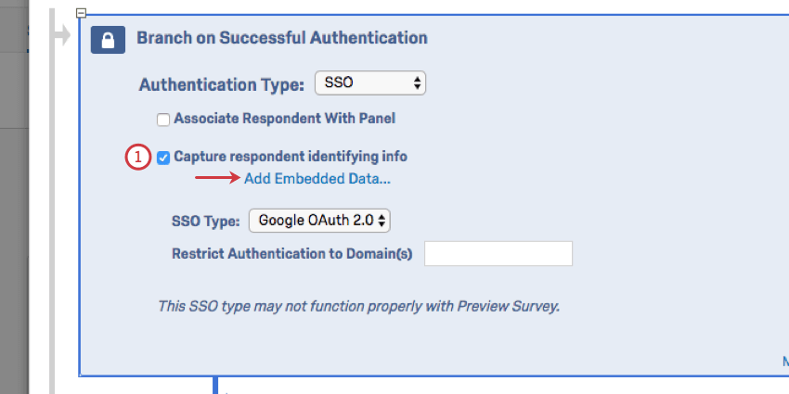
Task: Click the SSO Type label
Action: [x=205, y=222]
